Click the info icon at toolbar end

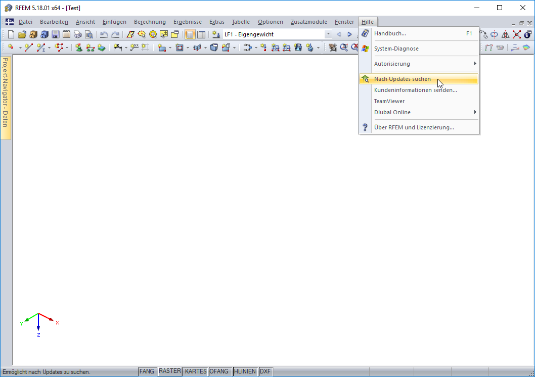coord(528,34)
